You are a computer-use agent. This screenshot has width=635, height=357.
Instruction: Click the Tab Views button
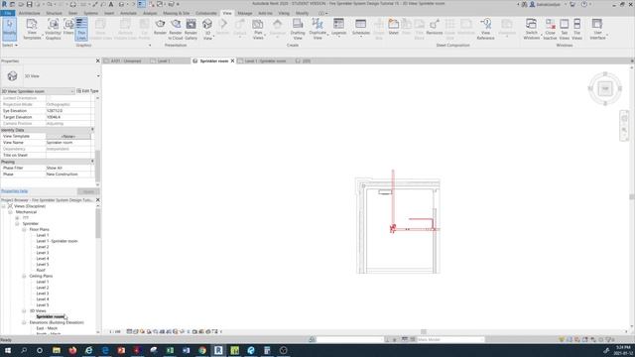coord(565,29)
